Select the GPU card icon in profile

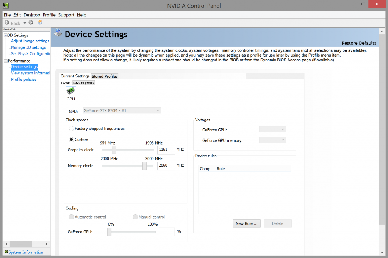click(71, 93)
